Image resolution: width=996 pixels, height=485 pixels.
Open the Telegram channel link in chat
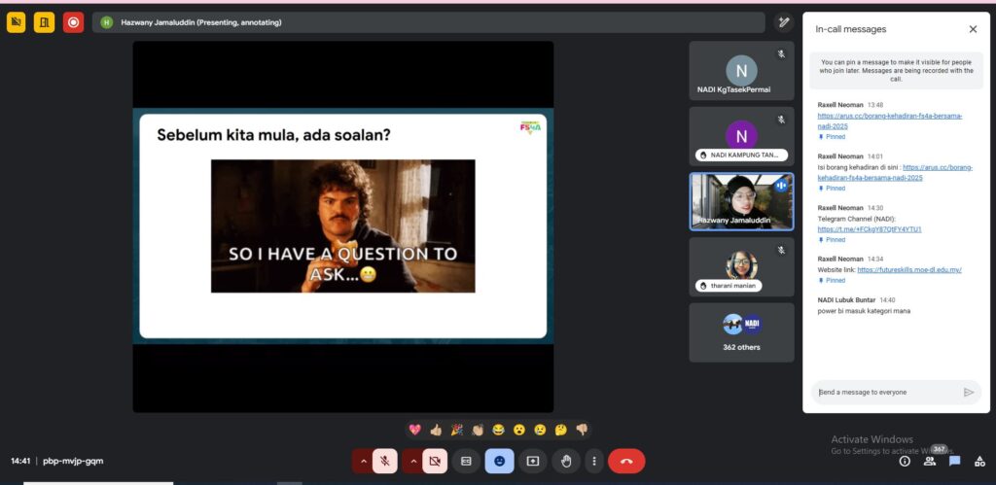[870, 229]
